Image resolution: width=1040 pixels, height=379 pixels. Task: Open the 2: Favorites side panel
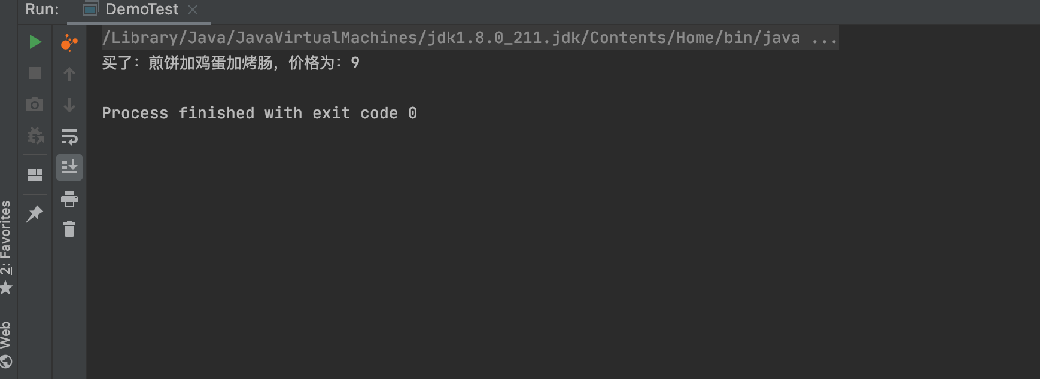tap(6, 247)
